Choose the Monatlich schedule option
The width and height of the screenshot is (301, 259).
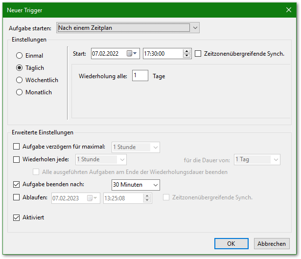pyautogui.click(x=20, y=92)
